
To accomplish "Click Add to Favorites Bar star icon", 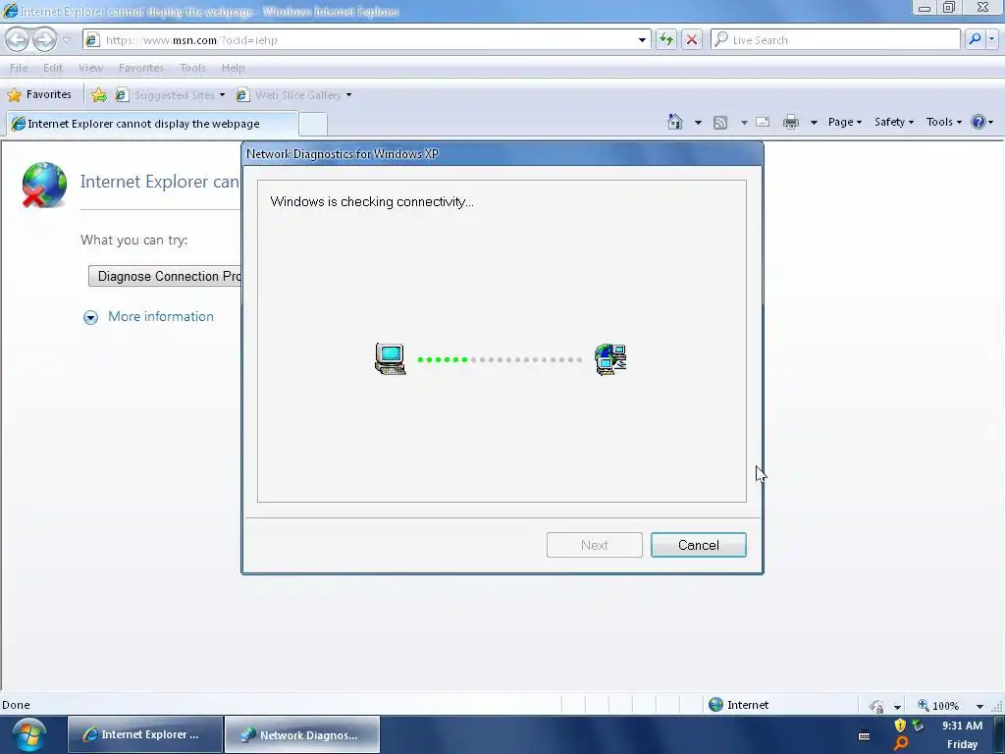I will [99, 95].
